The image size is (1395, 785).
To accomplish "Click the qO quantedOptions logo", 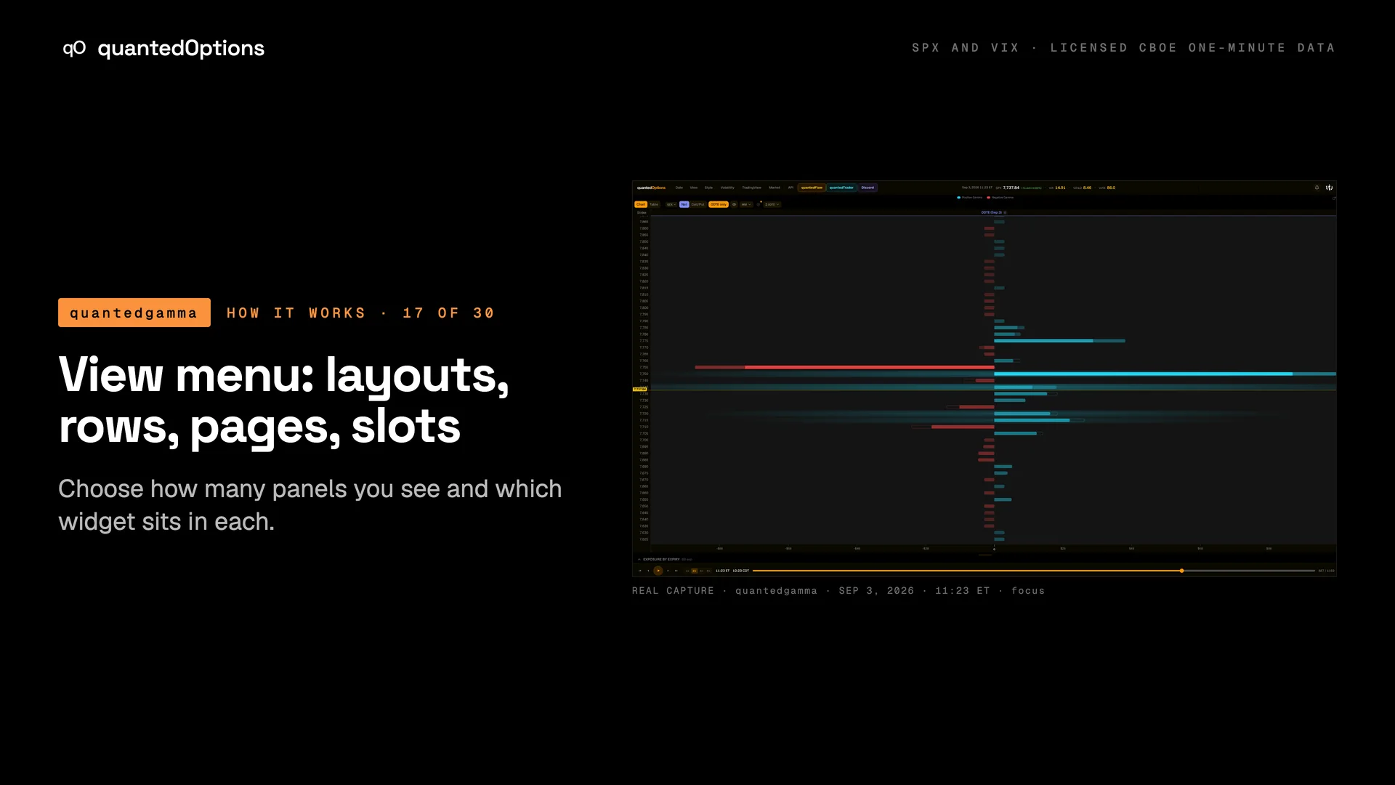I will [163, 48].
